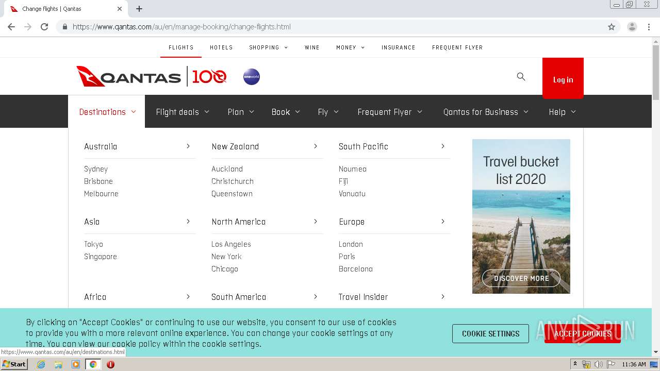
Task: Expand the Flight deals menu
Action: (x=183, y=112)
